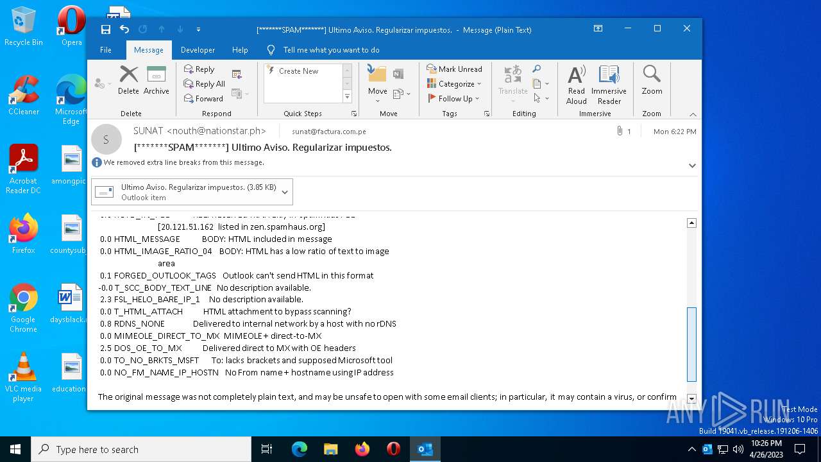Send message to OneNote
The width and height of the screenshot is (821, 462).
(x=398, y=74)
